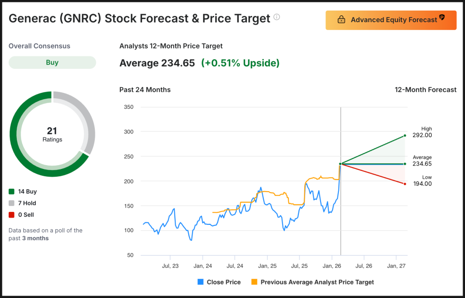Click the red 0 Sell legend square
465x298 pixels.
pyautogui.click(x=12, y=215)
